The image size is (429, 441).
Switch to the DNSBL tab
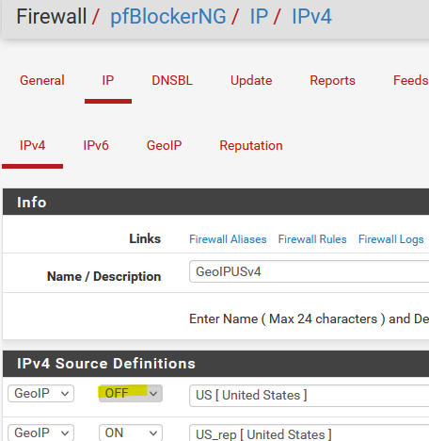point(172,80)
